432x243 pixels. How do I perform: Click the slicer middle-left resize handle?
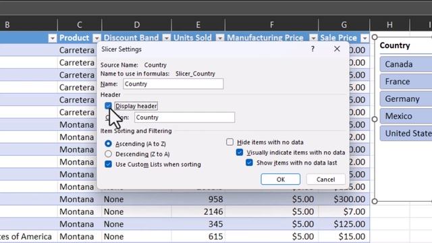pyautogui.click(x=375, y=119)
